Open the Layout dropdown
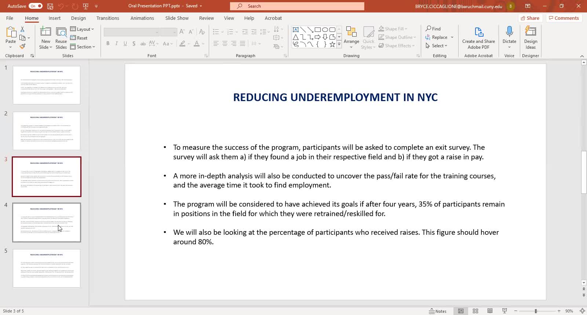The width and height of the screenshot is (587, 315). tap(82, 29)
